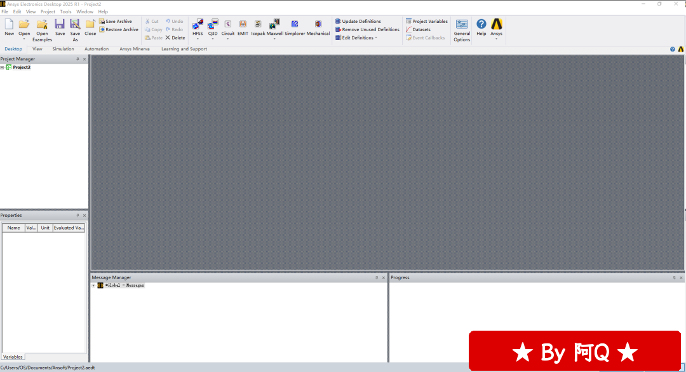686x372 pixels.
Task: Switch to the View ribbon tab
Action: tap(37, 49)
